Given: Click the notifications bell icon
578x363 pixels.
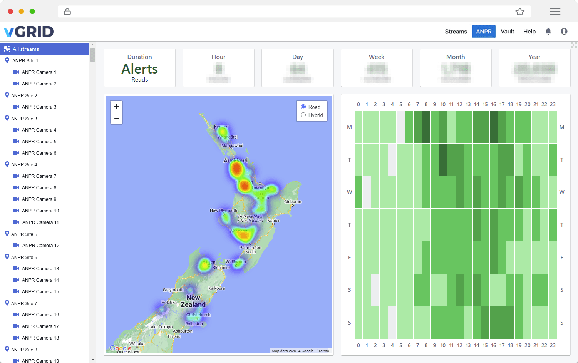Looking at the screenshot, I should click(x=548, y=32).
